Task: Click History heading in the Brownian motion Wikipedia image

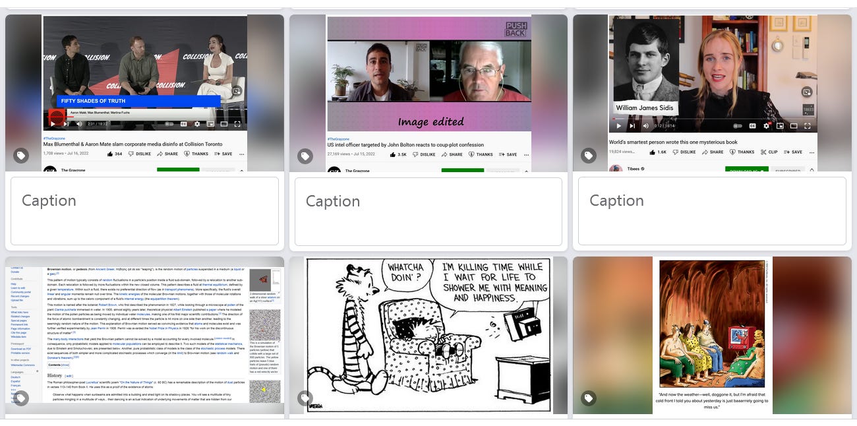Action: point(55,375)
